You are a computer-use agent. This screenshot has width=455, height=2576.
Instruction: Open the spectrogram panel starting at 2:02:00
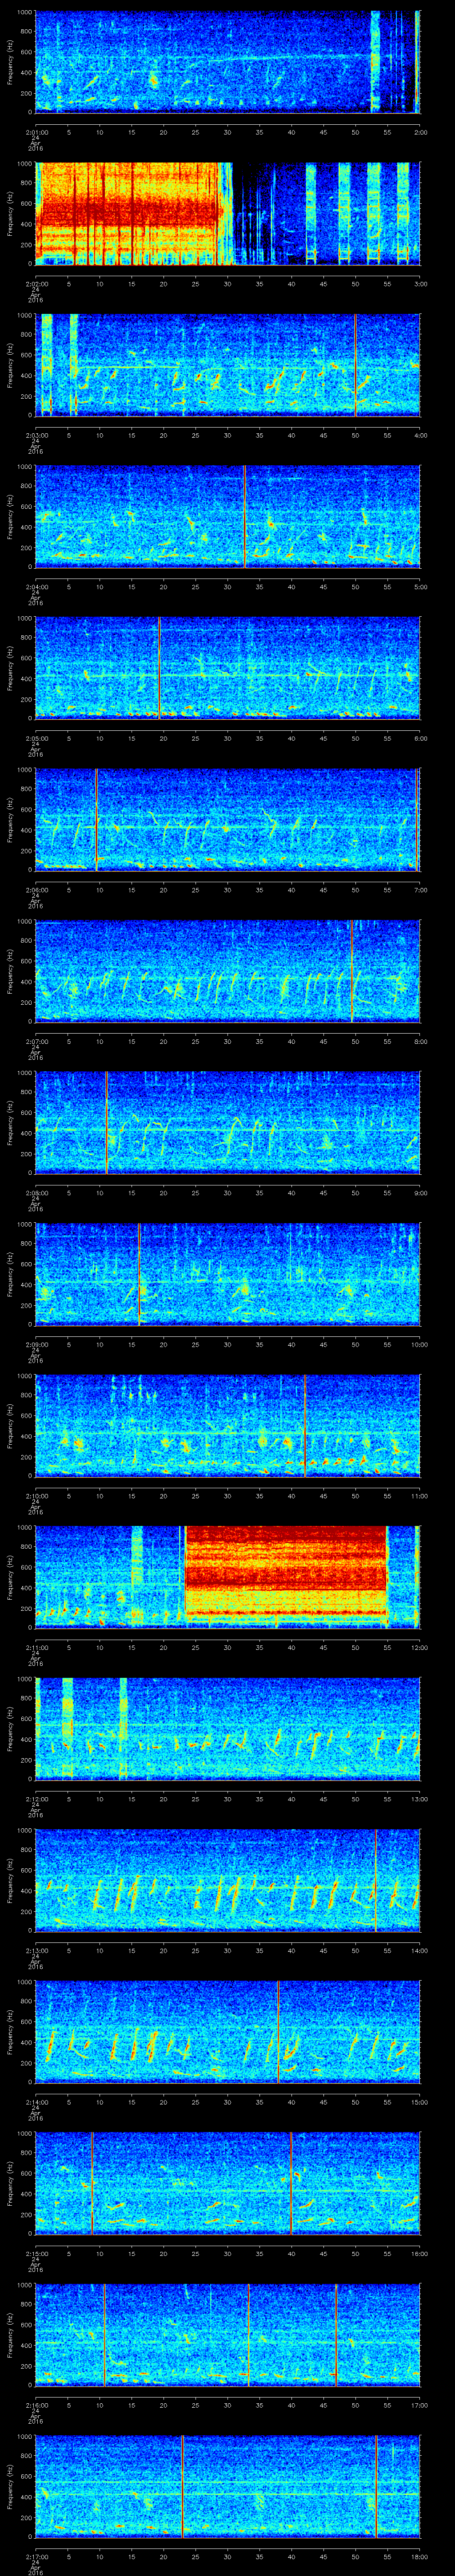(x=227, y=213)
